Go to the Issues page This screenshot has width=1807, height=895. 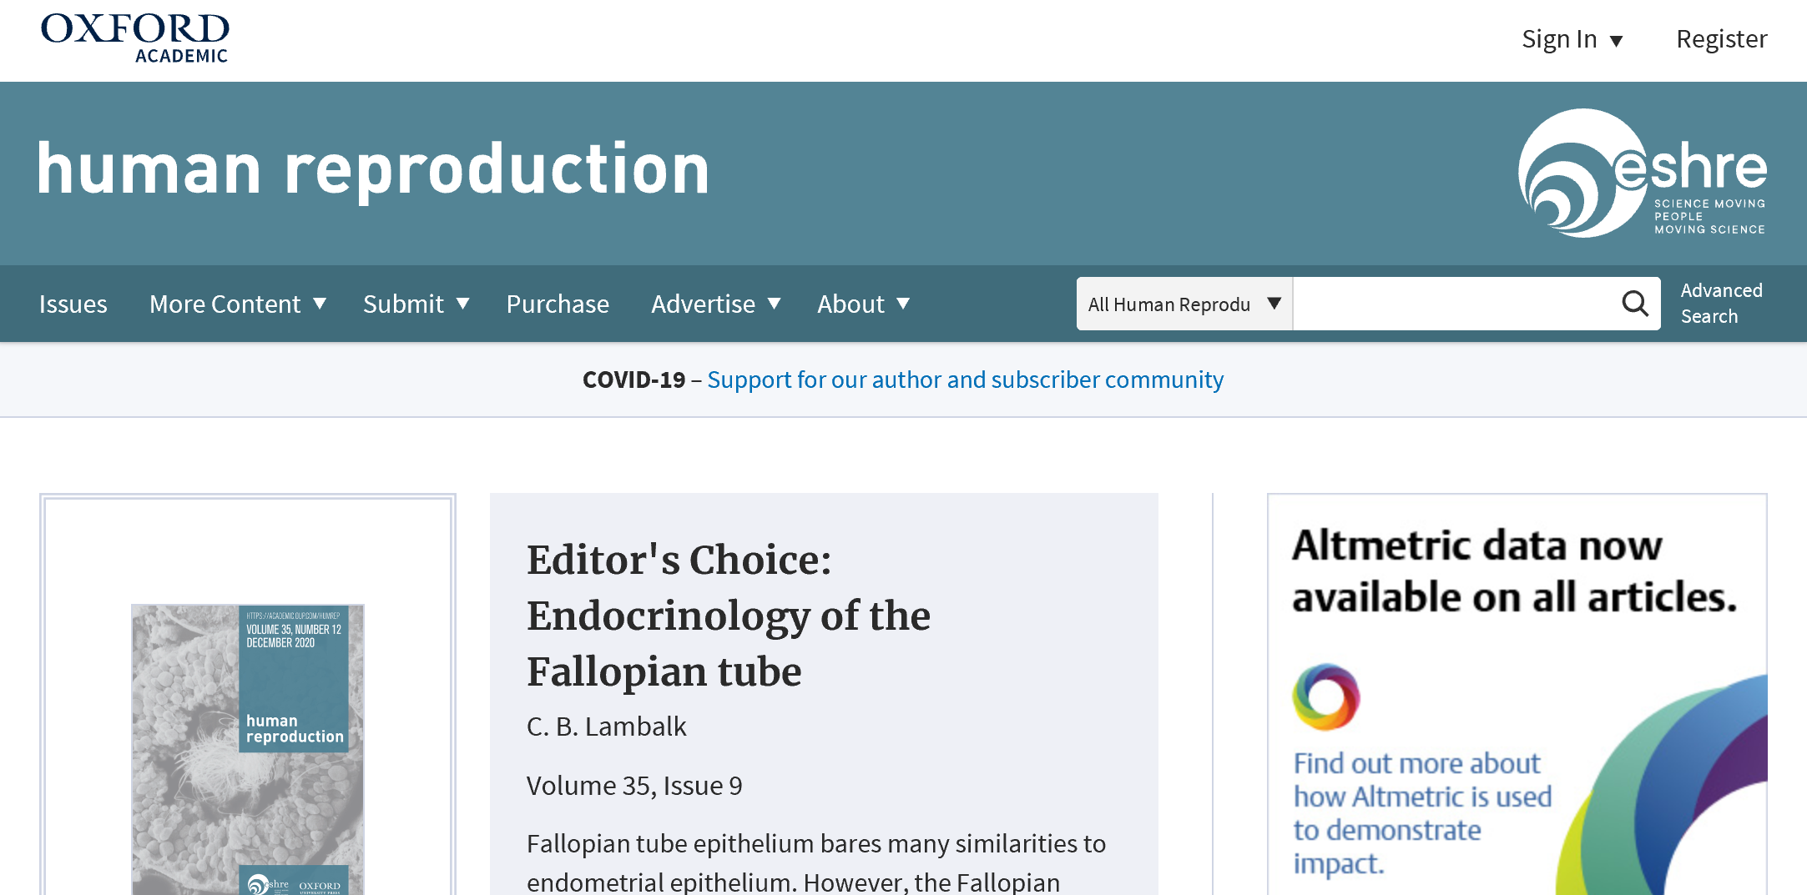pyautogui.click(x=73, y=304)
